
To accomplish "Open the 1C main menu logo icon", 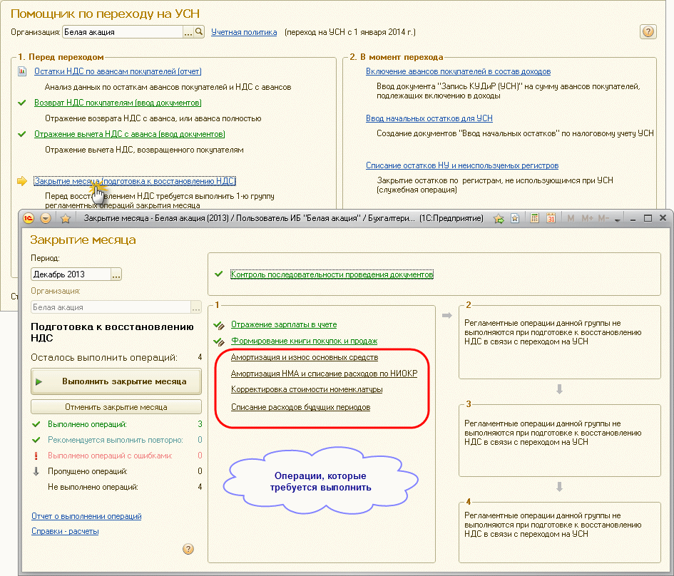I will click(29, 218).
